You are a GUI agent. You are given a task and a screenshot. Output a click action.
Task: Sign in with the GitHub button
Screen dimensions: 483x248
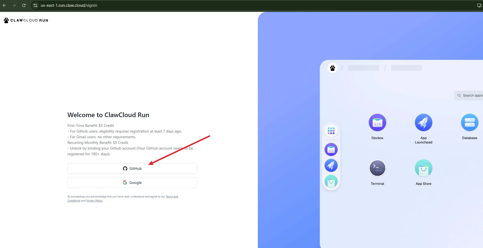pos(132,168)
